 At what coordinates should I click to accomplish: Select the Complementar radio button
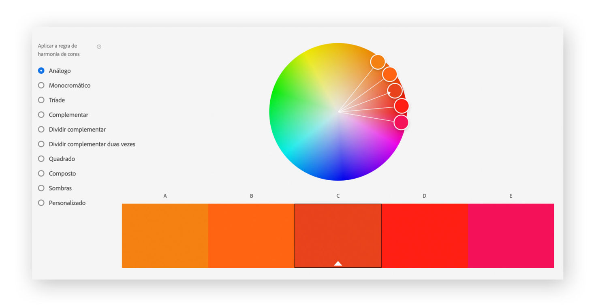click(x=63, y=115)
